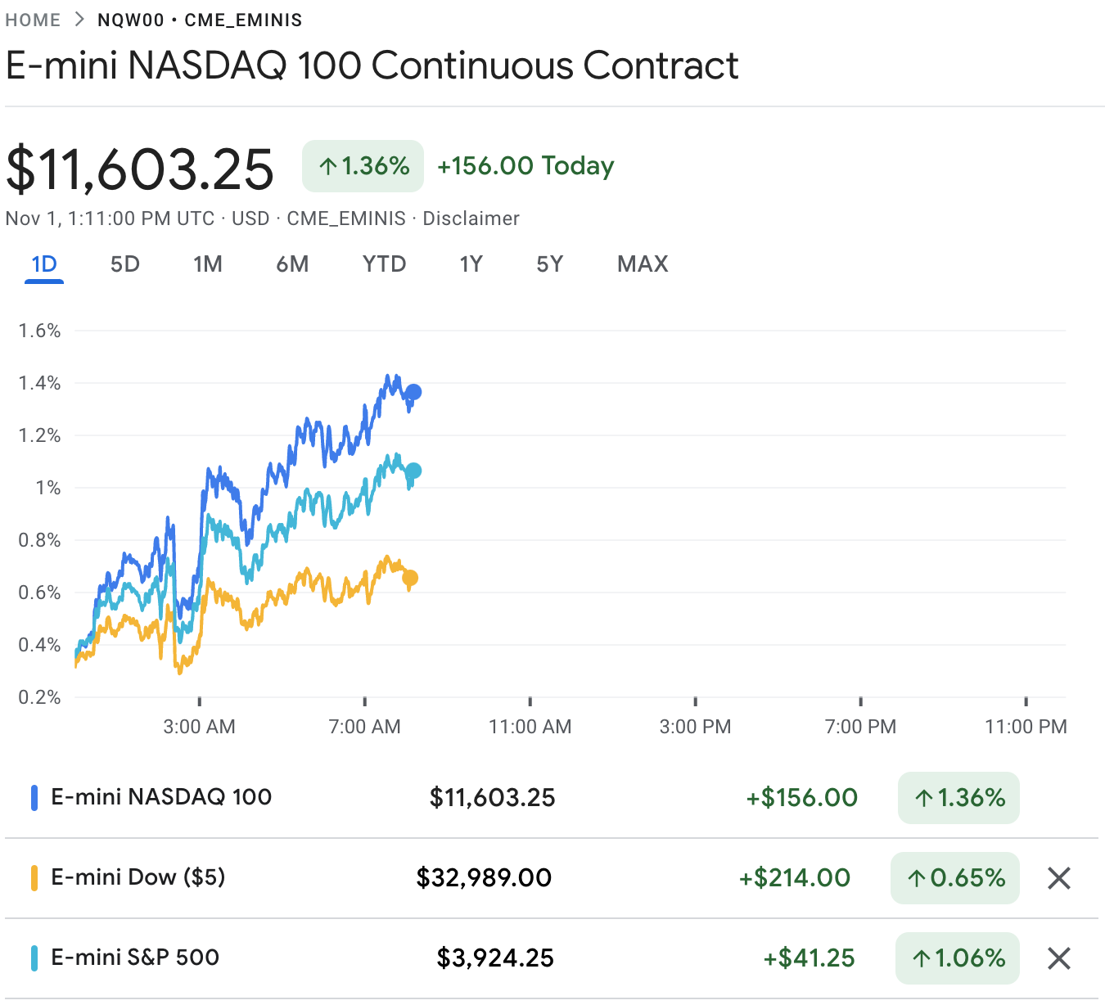This screenshot has height=1005, width=1105.
Task: Click the green 1.36% change badge near price
Action: [x=363, y=166]
